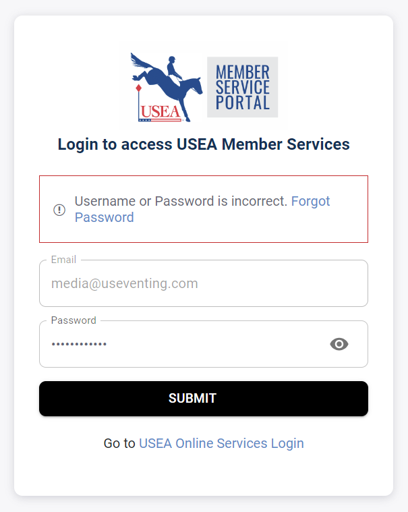The width and height of the screenshot is (408, 512).
Task: Go to USEA Online Services Login
Action: (221, 443)
